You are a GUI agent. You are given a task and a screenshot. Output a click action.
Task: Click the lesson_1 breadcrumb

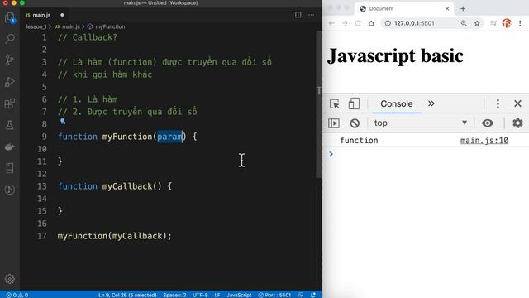click(x=36, y=26)
